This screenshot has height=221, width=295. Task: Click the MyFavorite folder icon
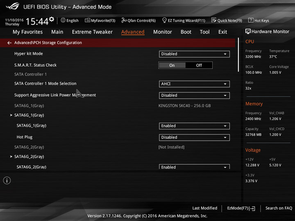[x=87, y=20]
